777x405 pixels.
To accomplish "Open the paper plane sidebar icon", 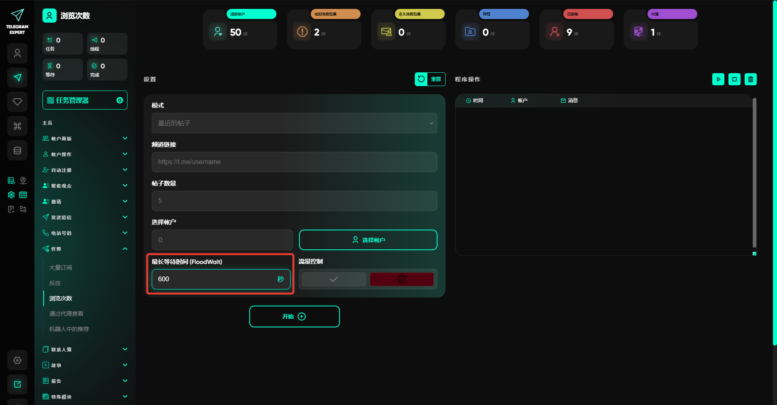I will coord(17,78).
